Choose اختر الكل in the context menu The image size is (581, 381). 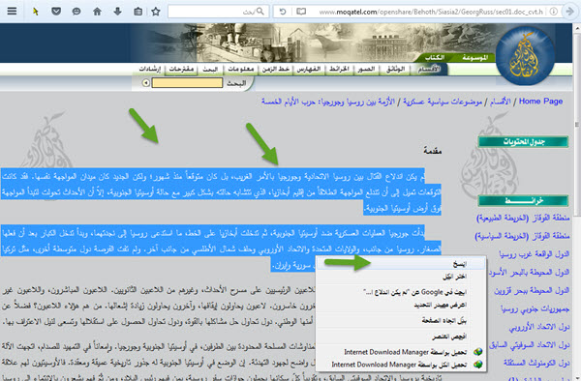[401, 277]
